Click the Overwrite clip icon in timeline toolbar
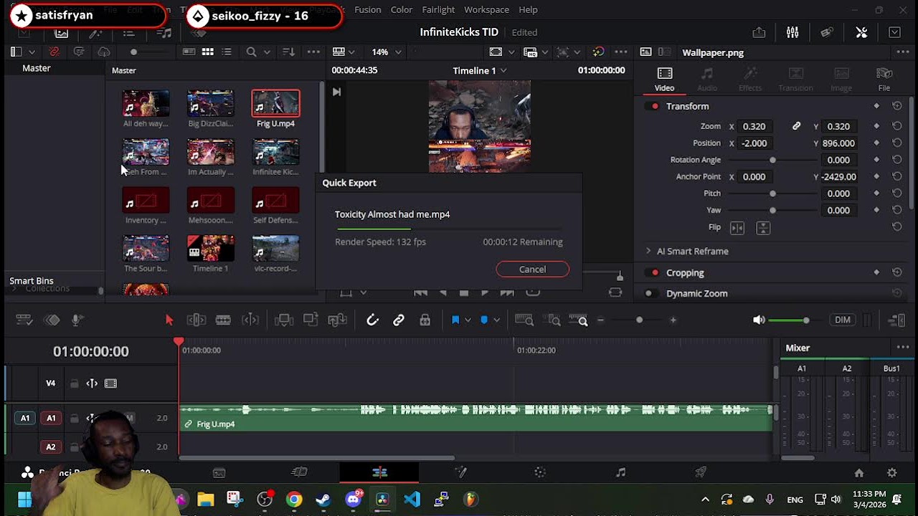Viewport: 918px width, 516px height. pos(311,320)
